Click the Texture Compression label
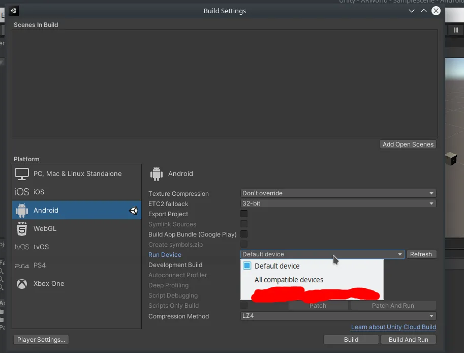 [x=178, y=194]
